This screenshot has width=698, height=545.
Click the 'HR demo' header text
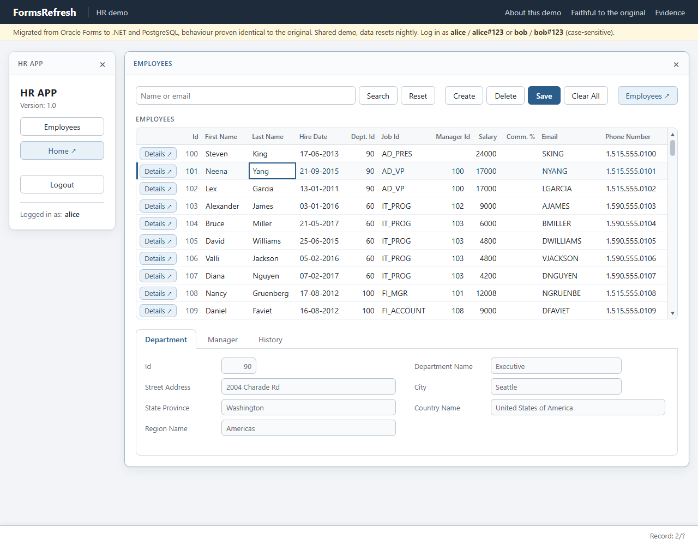tap(112, 13)
